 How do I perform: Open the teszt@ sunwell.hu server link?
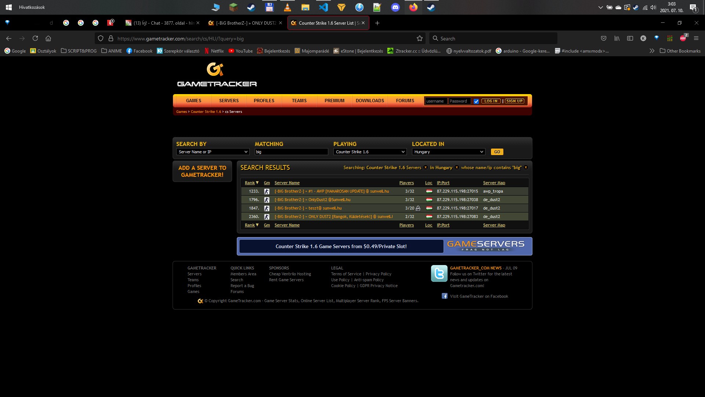coord(308,208)
